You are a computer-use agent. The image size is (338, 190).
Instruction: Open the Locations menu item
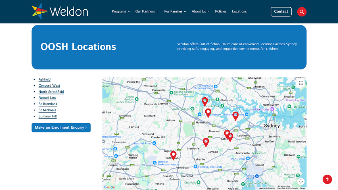coord(239,11)
